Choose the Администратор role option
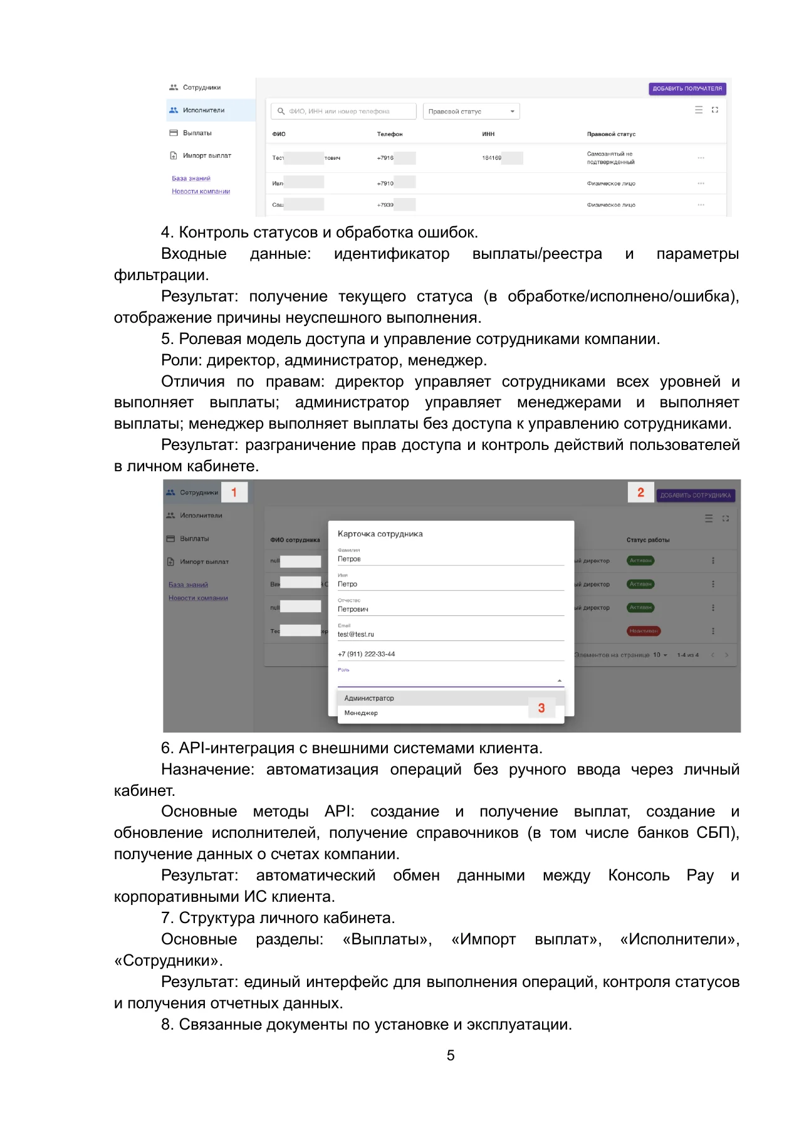799x1128 pixels. (x=451, y=698)
